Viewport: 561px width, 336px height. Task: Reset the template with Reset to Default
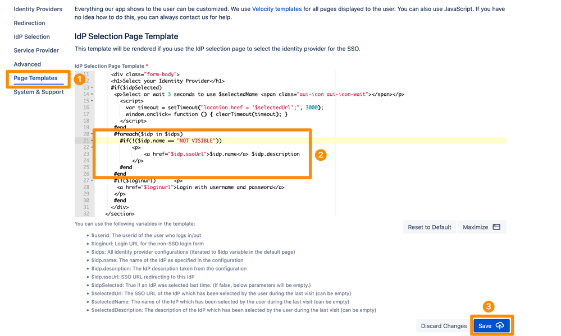tap(430, 227)
